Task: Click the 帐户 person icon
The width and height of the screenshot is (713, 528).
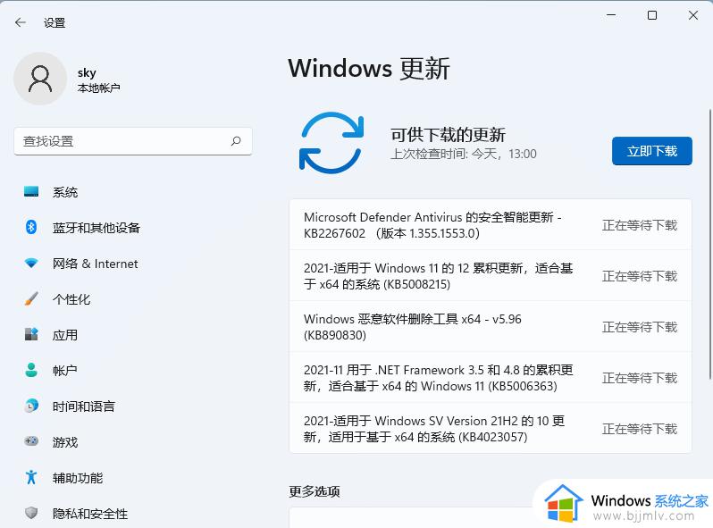Action: 31,370
